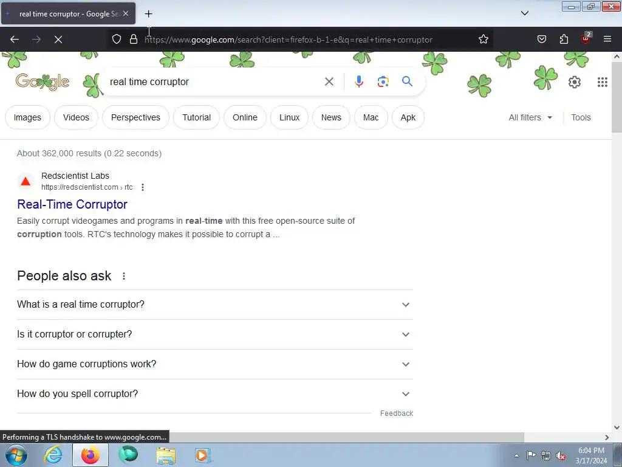Screen dimensions: 622x467
Task: Submit search with magnifier icon
Action: 407,82
